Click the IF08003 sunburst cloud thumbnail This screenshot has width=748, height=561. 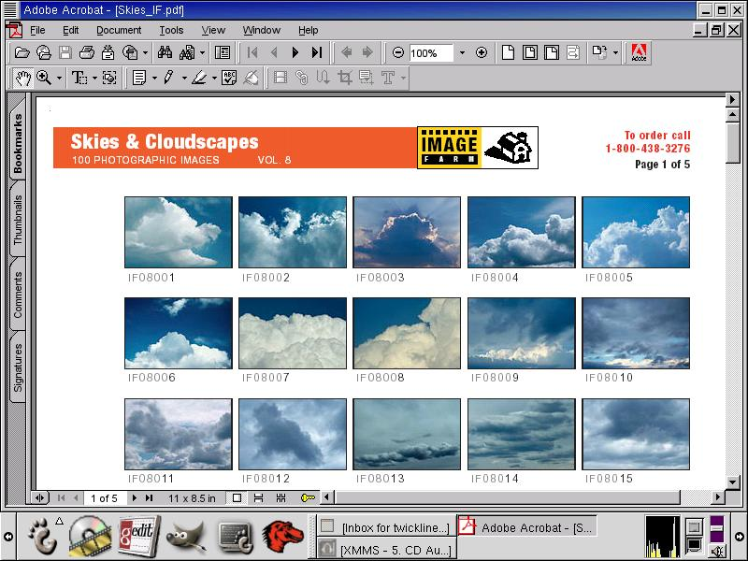click(407, 232)
